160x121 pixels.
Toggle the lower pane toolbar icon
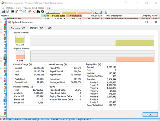[21, 12]
